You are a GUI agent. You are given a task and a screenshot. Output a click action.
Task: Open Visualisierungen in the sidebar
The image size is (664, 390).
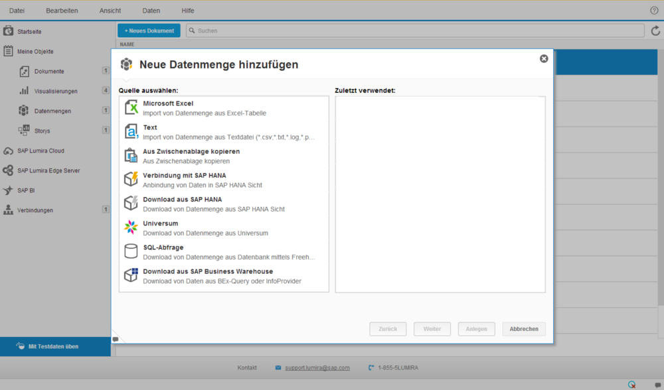pyautogui.click(x=55, y=91)
